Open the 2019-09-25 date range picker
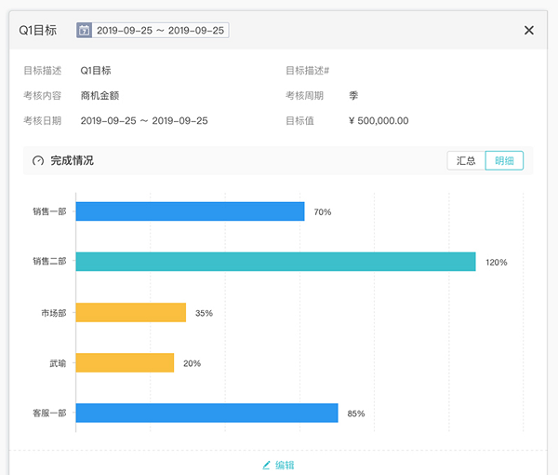 [160, 31]
